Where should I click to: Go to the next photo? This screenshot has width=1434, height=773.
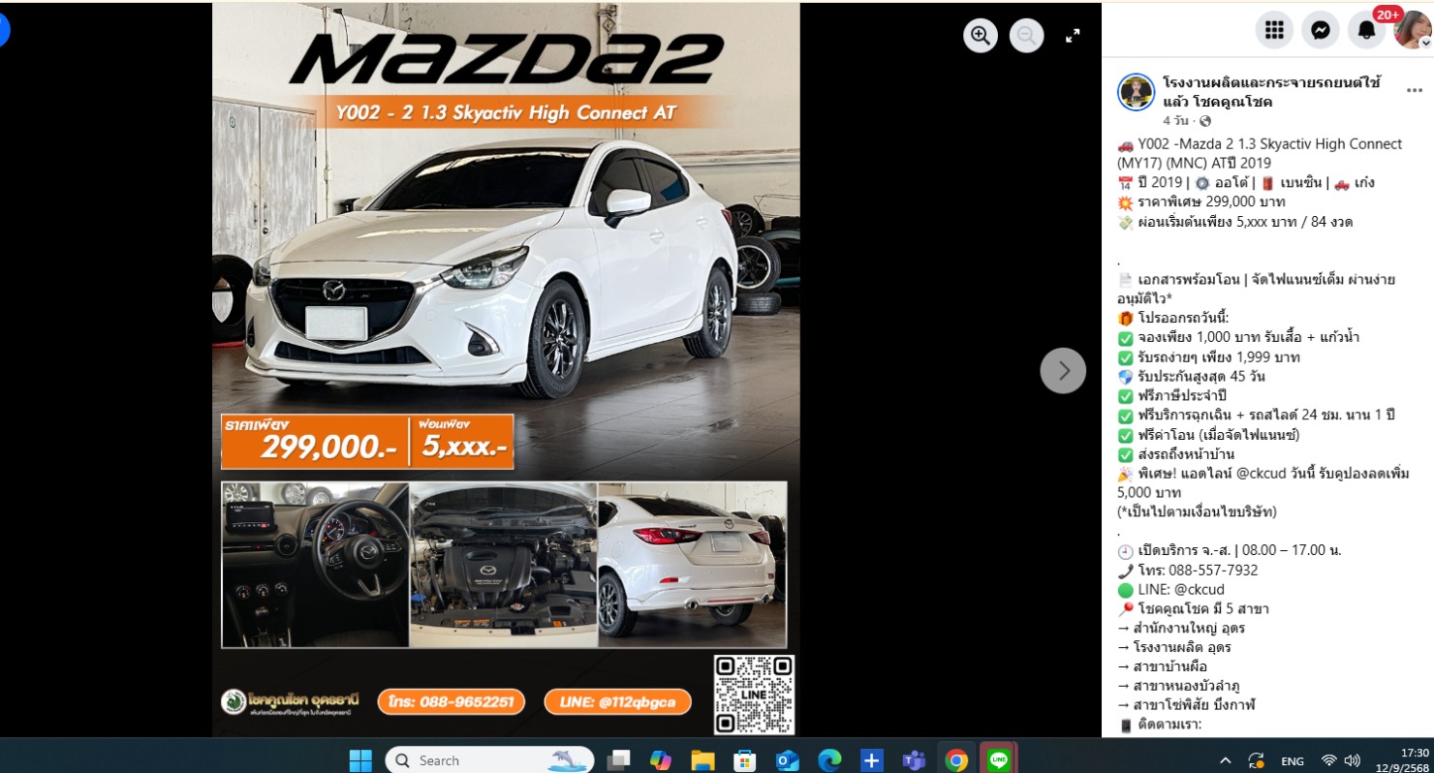click(1063, 370)
